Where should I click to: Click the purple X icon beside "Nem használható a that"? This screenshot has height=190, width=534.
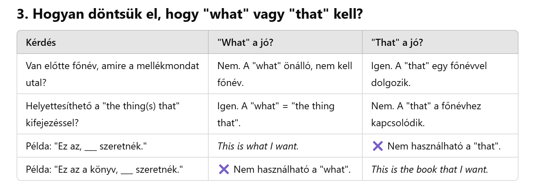pos(378,146)
